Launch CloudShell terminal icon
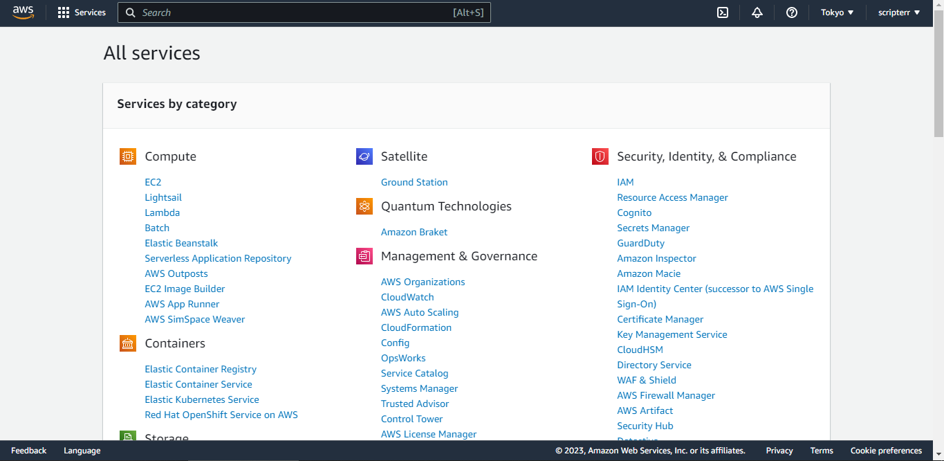The image size is (944, 461). click(723, 12)
